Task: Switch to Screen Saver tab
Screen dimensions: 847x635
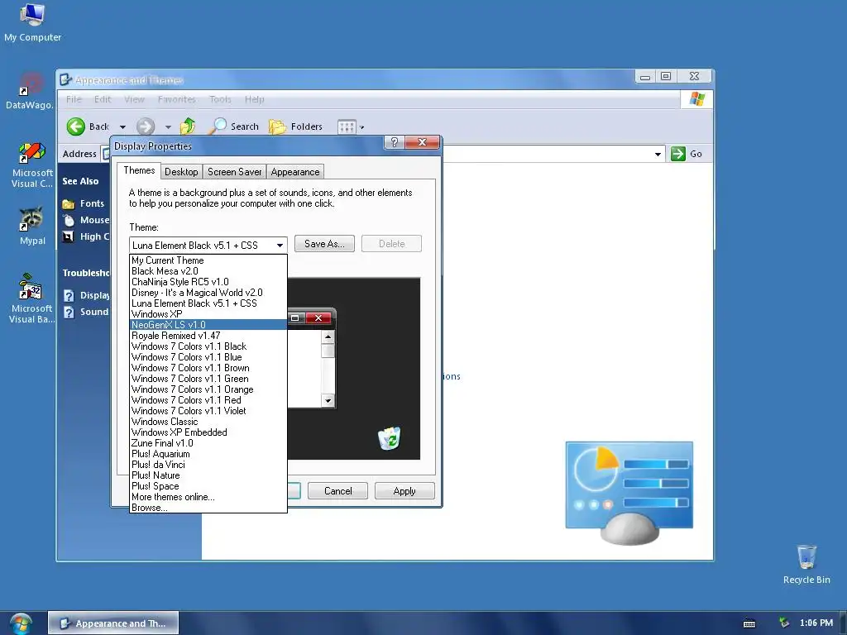Action: pos(234,172)
